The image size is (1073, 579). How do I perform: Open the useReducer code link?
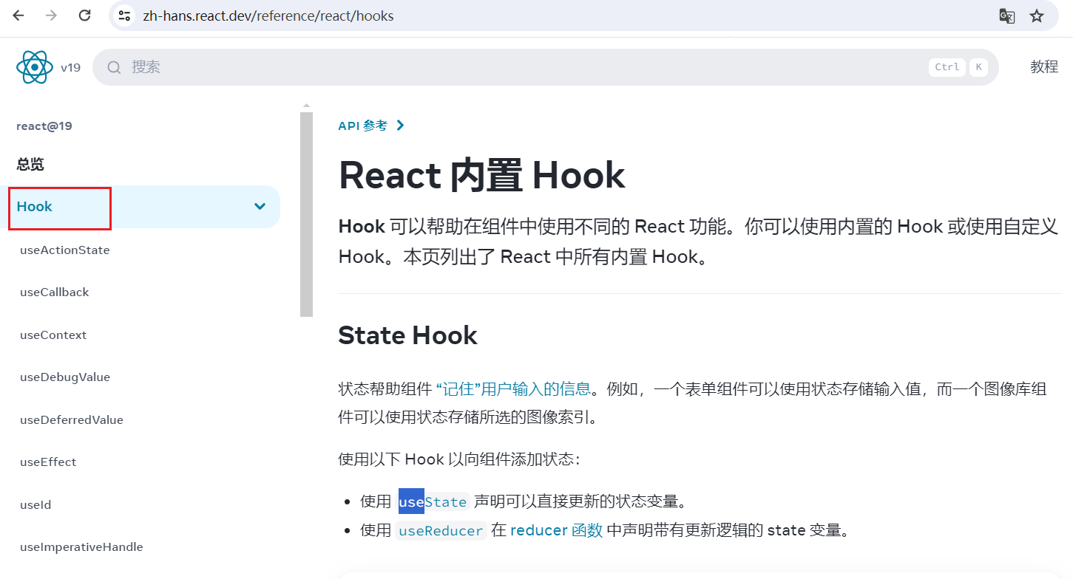441,531
